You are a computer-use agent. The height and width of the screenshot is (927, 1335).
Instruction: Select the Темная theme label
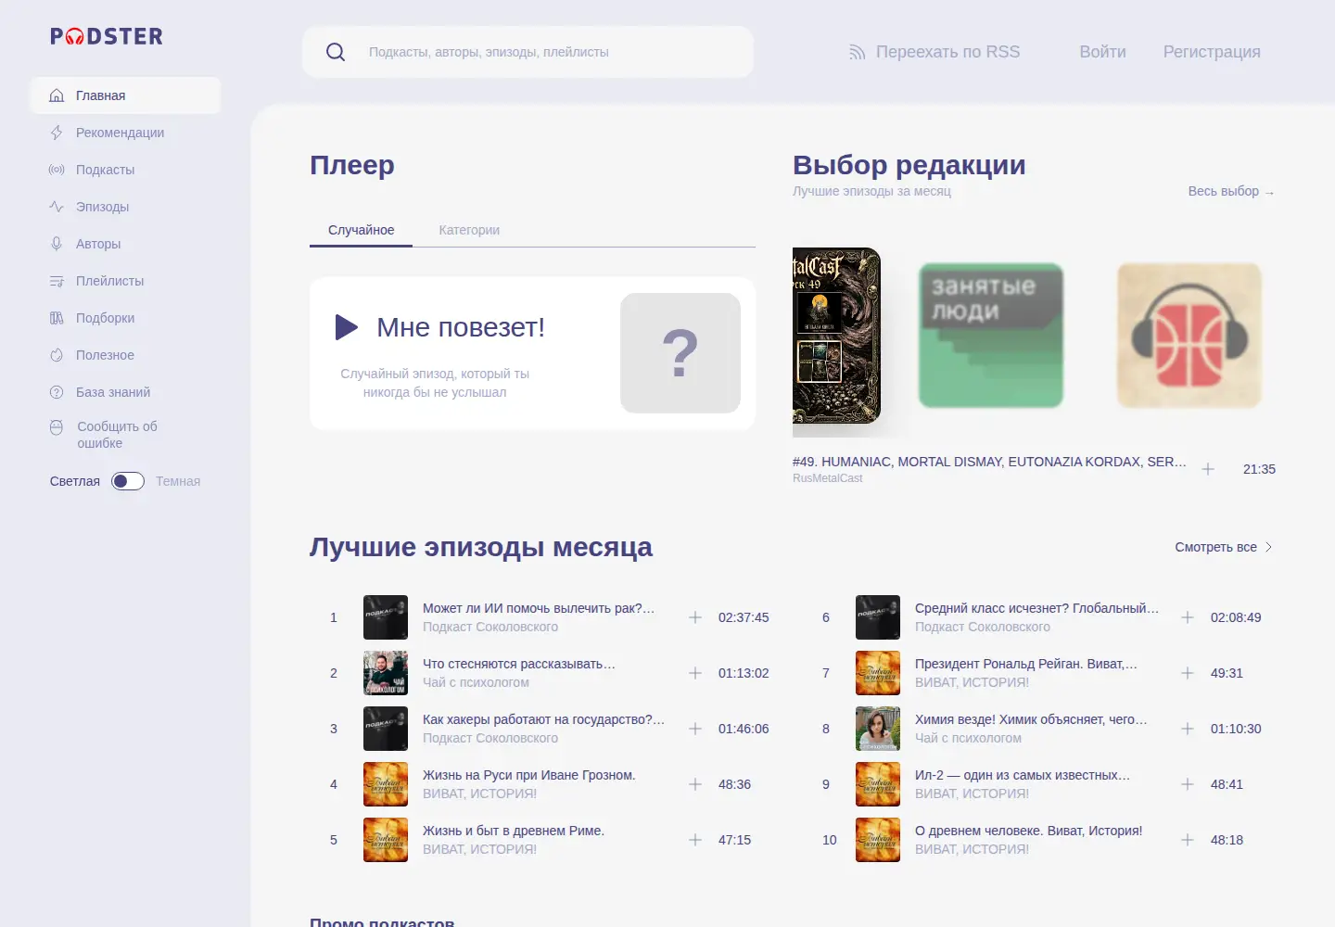178,481
